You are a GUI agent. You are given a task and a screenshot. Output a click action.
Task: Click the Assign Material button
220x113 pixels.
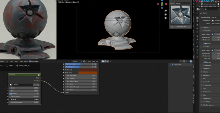[x=181, y=26]
